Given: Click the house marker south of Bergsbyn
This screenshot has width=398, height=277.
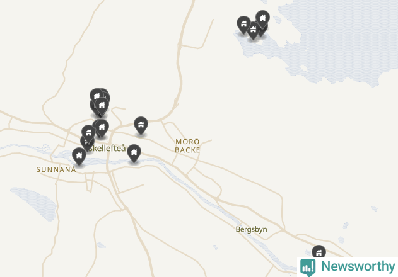Looking at the screenshot, I should pyautogui.click(x=319, y=251).
